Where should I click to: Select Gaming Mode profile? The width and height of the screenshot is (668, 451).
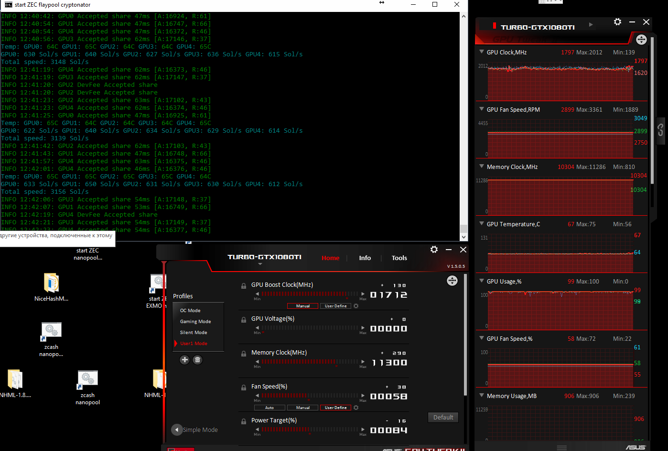point(195,322)
